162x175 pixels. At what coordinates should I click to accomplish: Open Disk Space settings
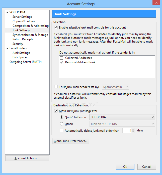20,57
